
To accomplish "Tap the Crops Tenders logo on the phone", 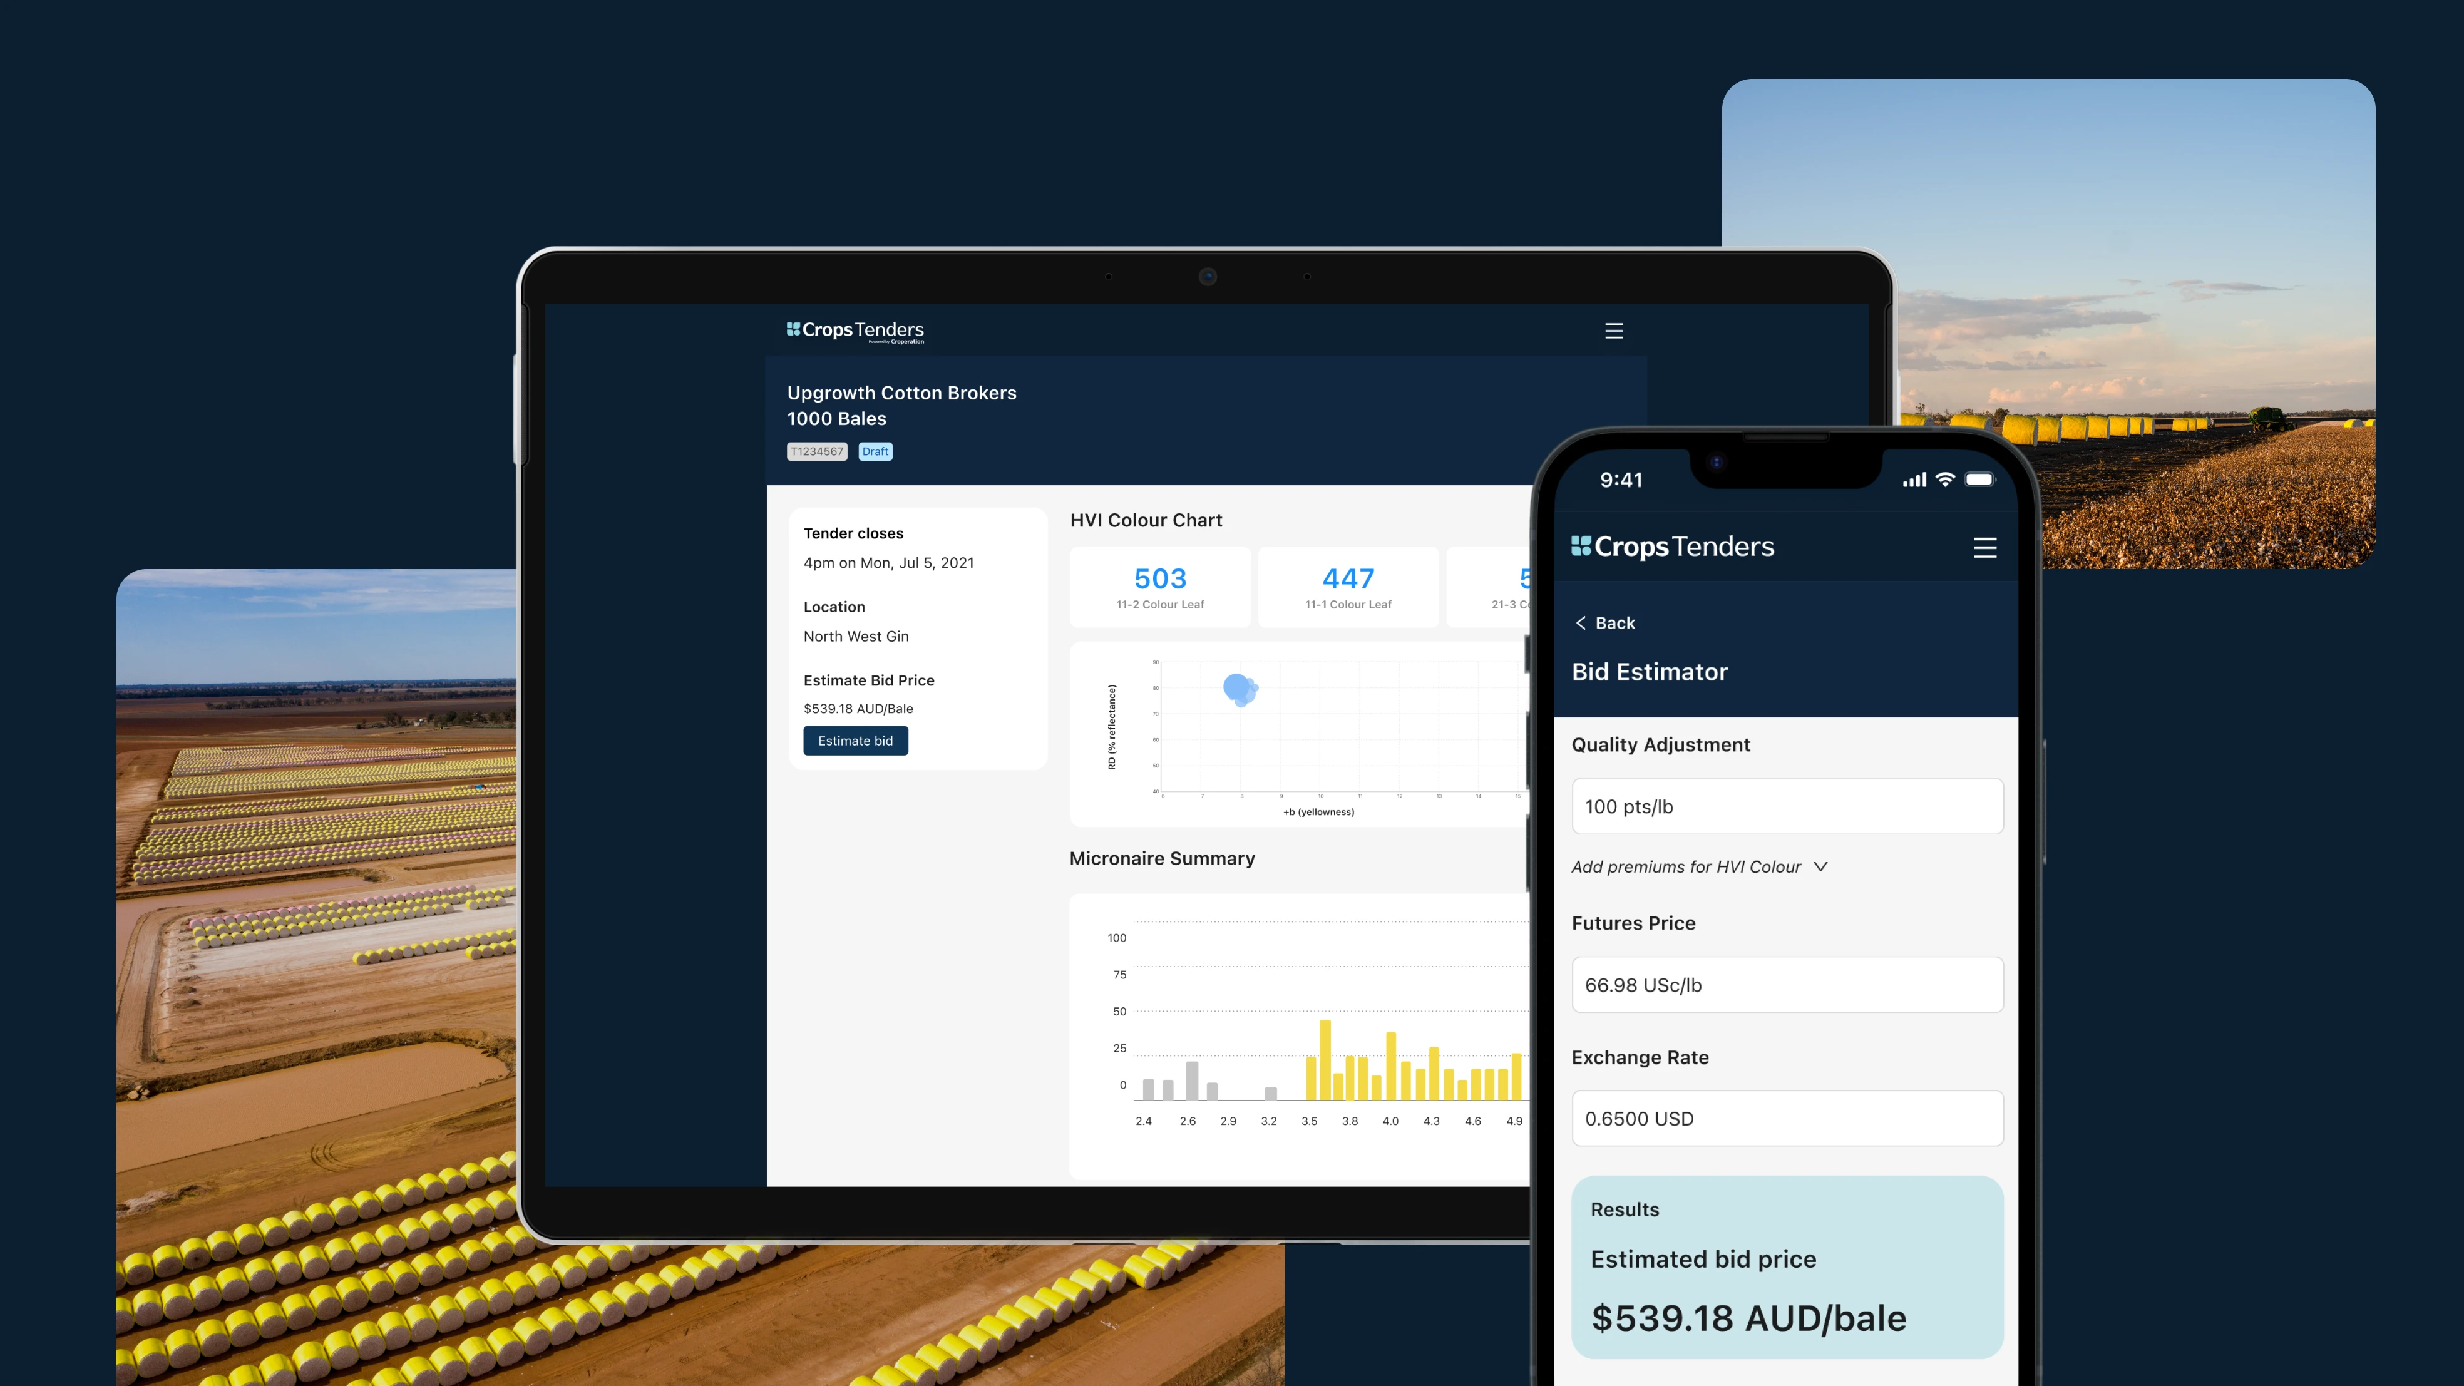I will click(1672, 546).
